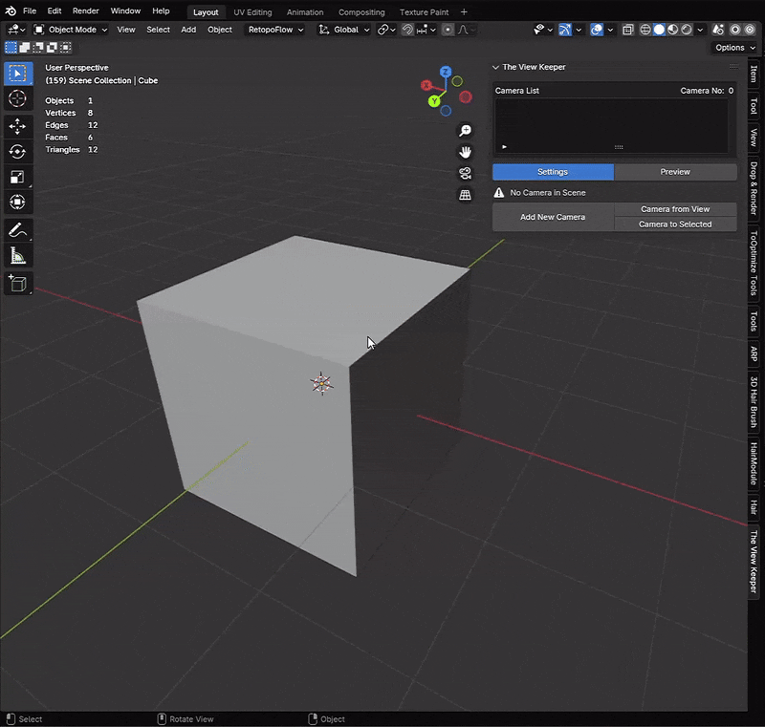765x727 pixels.
Task: Click the Y axis on navigation gizmo
Action: pos(434,101)
